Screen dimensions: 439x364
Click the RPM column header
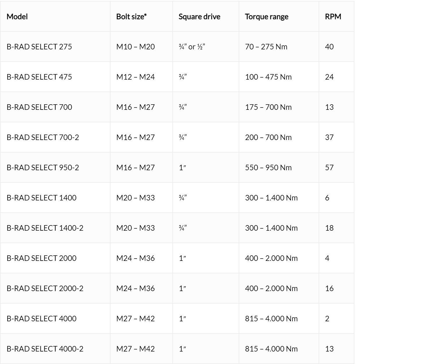(333, 17)
